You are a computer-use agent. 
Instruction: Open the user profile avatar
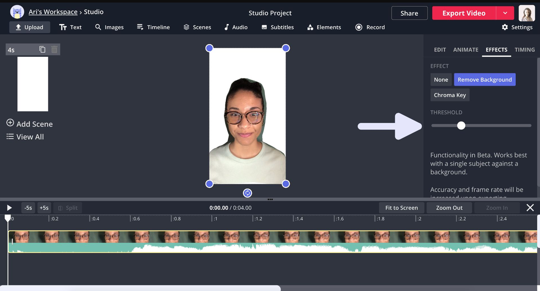tap(527, 13)
